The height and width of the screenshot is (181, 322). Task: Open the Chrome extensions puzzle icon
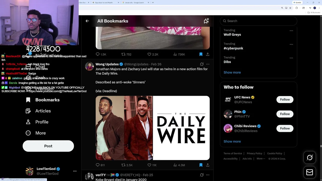(x=297, y=8)
